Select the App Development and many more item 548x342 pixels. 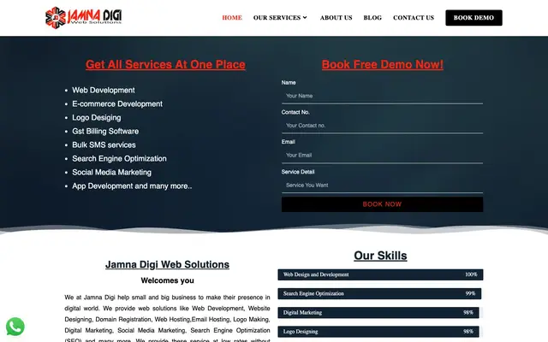[132, 186]
